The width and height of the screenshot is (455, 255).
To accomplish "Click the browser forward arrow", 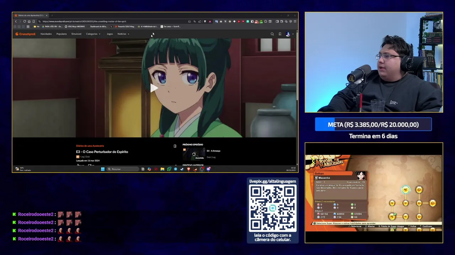I will [x=20, y=21].
